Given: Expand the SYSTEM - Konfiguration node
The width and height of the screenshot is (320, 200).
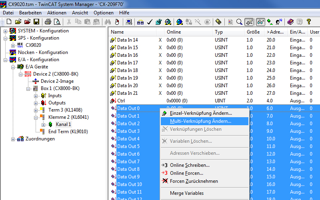Looking at the screenshot, I should (5, 31).
